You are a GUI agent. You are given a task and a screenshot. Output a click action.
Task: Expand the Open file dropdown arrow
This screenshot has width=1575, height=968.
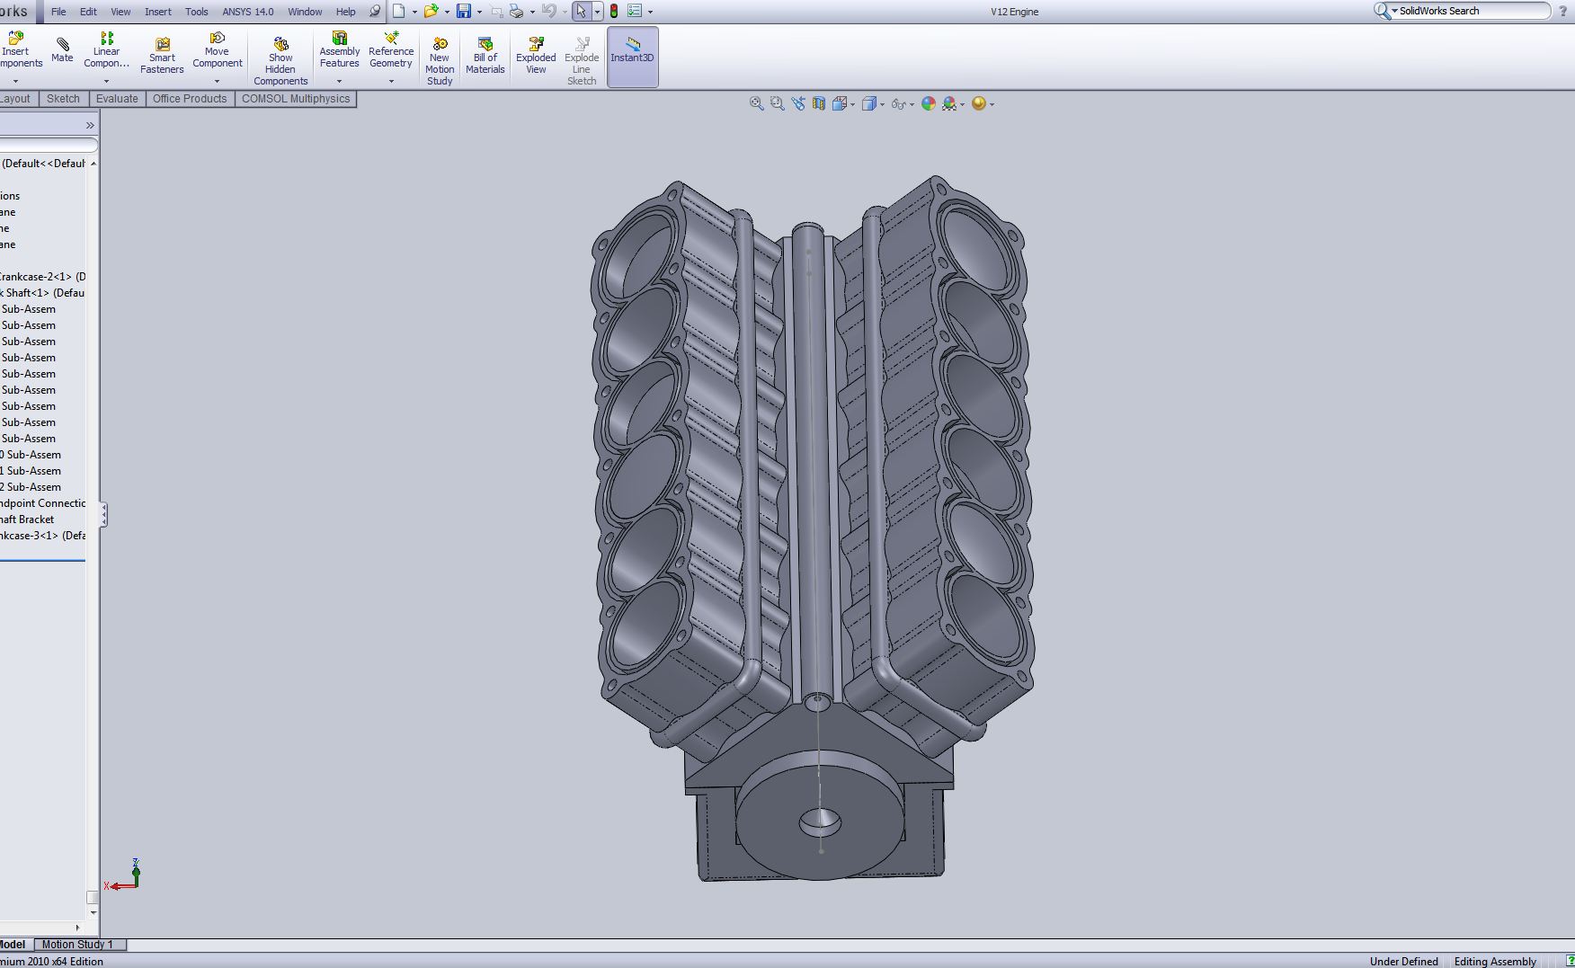447,13
